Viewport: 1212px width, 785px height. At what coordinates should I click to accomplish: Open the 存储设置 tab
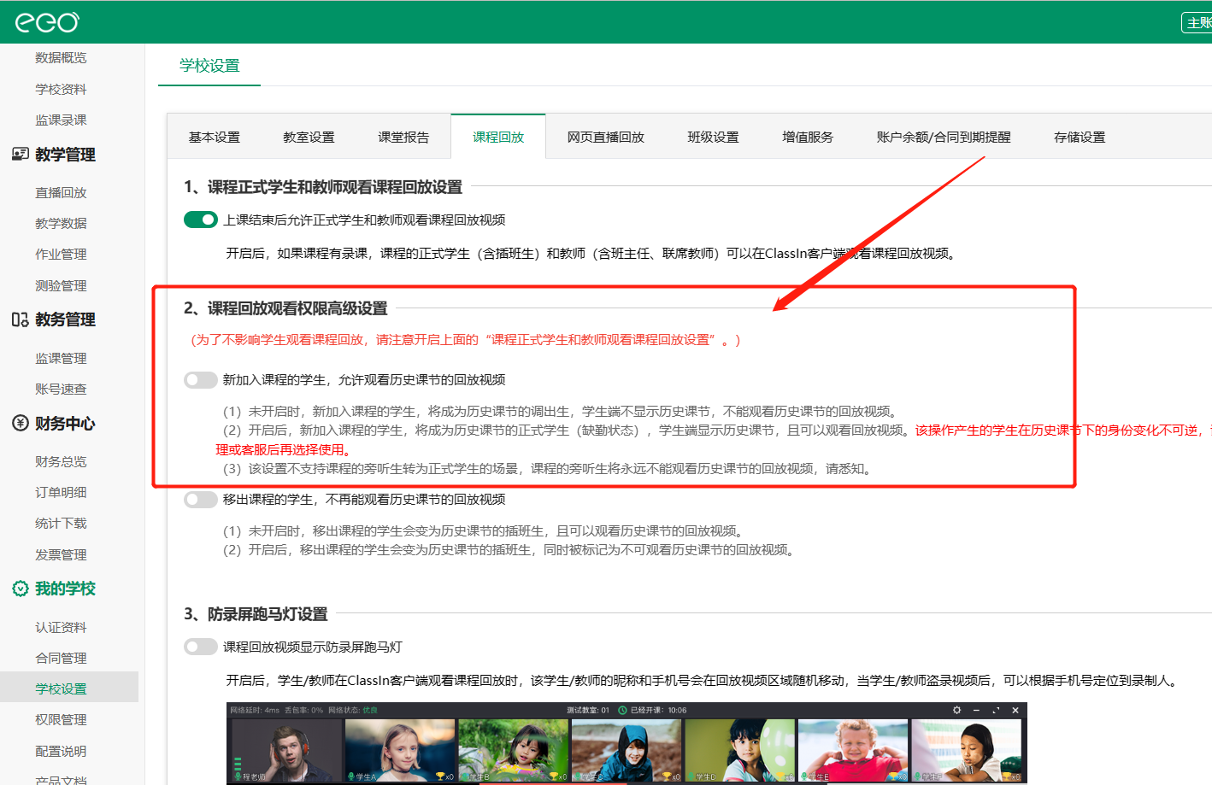point(1080,137)
